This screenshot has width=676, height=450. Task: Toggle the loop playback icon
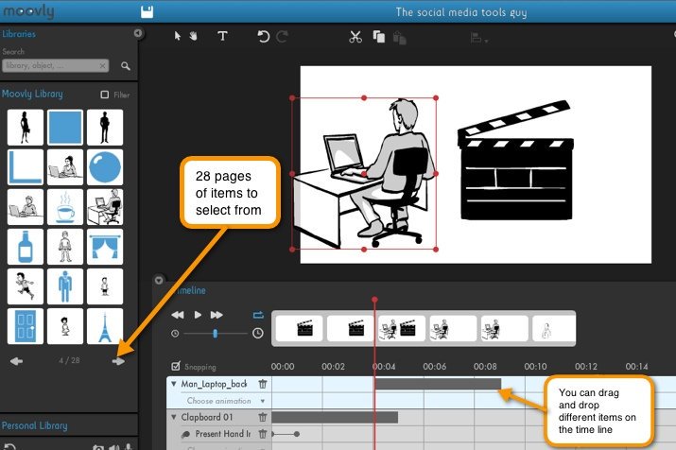[x=258, y=315]
